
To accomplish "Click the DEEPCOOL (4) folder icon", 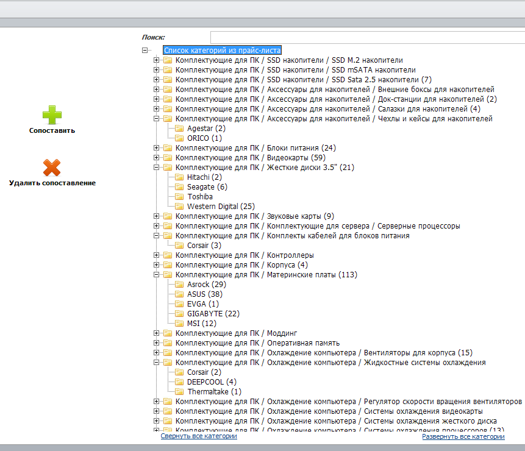I will (179, 382).
